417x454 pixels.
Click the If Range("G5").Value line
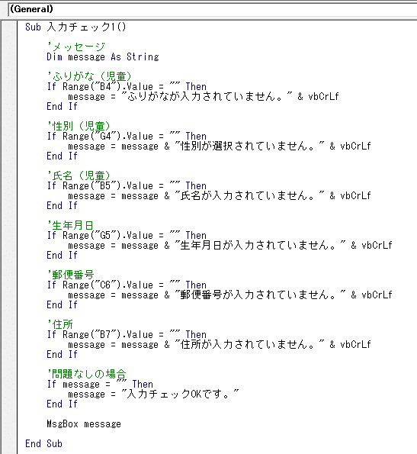click(x=127, y=236)
